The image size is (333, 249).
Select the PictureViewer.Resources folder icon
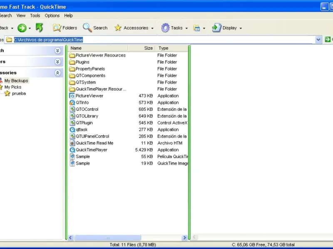point(72,56)
